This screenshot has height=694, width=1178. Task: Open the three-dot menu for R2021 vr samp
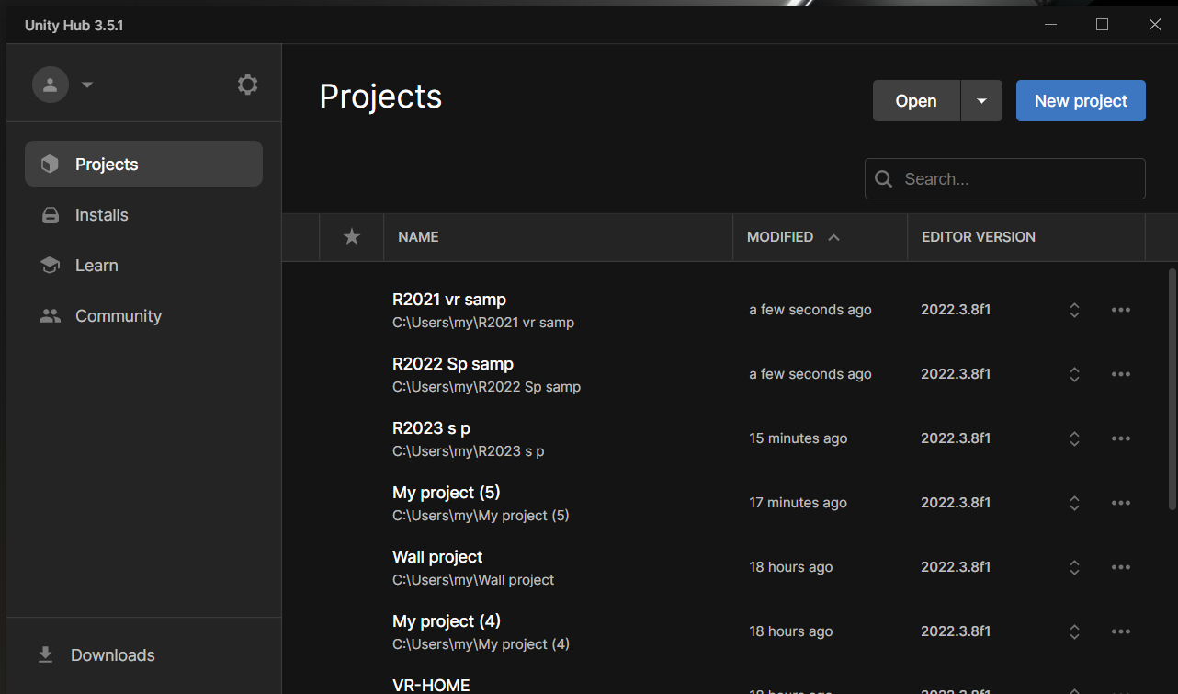(1121, 310)
